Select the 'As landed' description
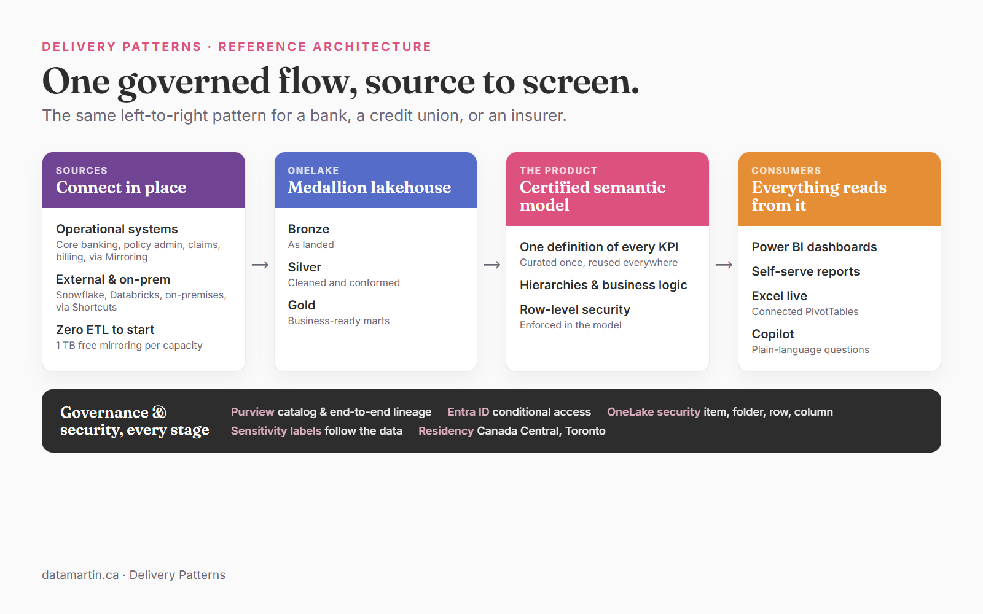Screen dimensions: 983x614 coord(311,244)
